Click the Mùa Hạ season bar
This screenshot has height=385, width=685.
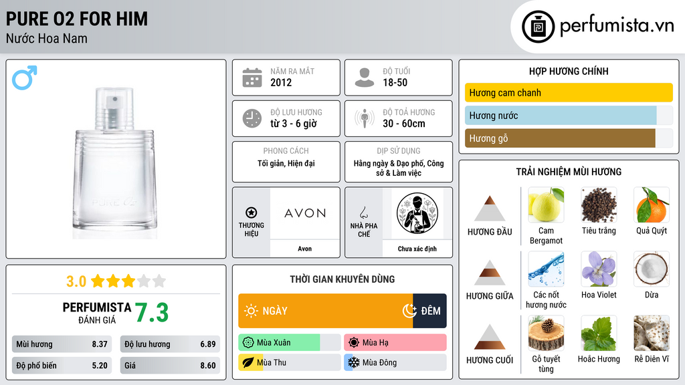point(395,342)
